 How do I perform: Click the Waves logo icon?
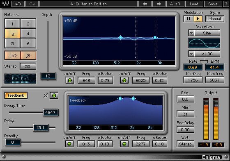point(6,4)
